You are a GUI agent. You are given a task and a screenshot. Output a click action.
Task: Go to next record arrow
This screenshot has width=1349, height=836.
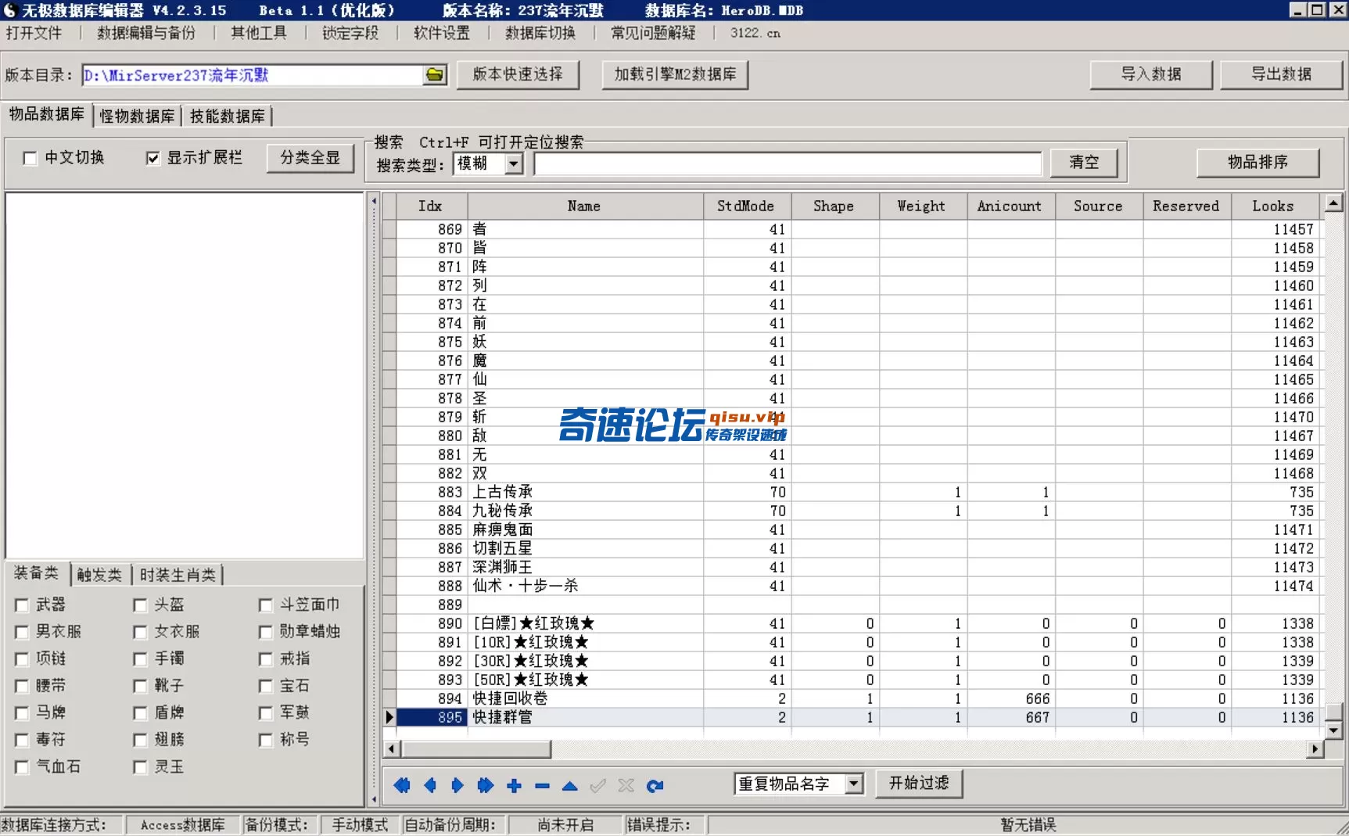click(x=457, y=785)
